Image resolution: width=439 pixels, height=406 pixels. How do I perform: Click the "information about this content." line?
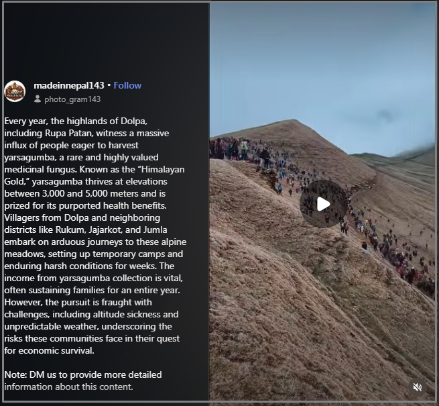click(x=68, y=387)
